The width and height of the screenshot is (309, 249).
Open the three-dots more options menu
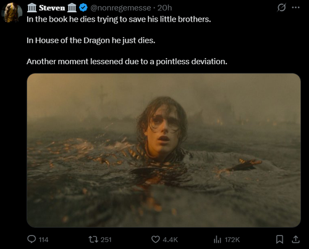coord(295,7)
